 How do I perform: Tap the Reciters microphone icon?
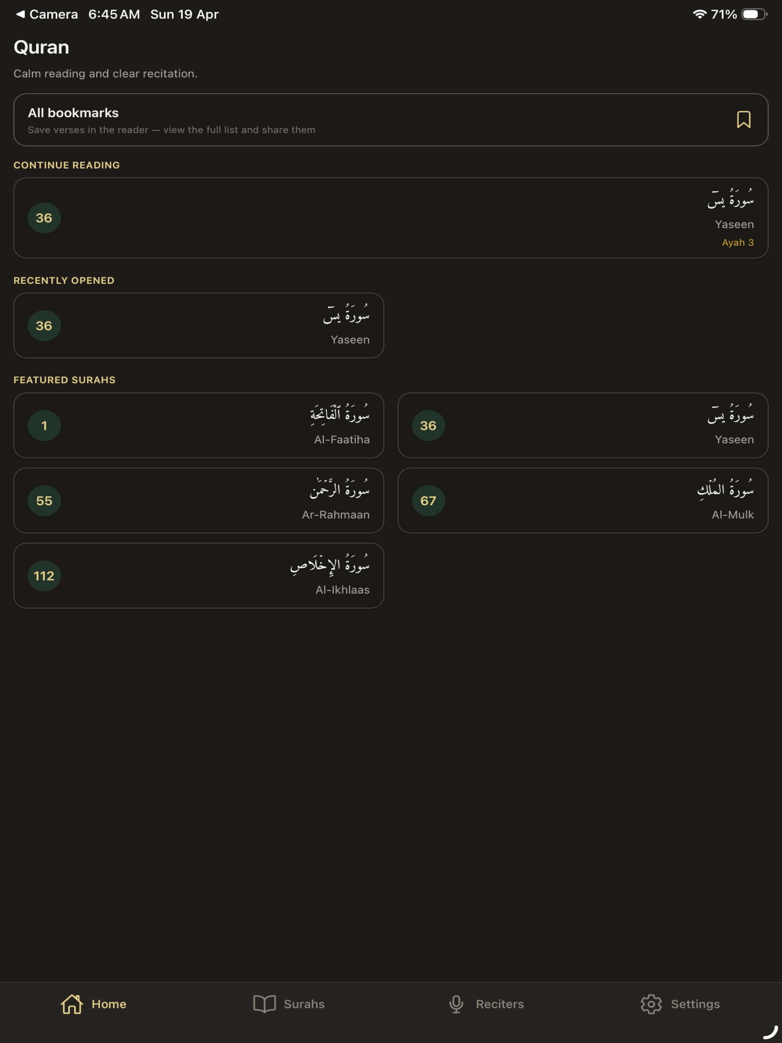(456, 1004)
